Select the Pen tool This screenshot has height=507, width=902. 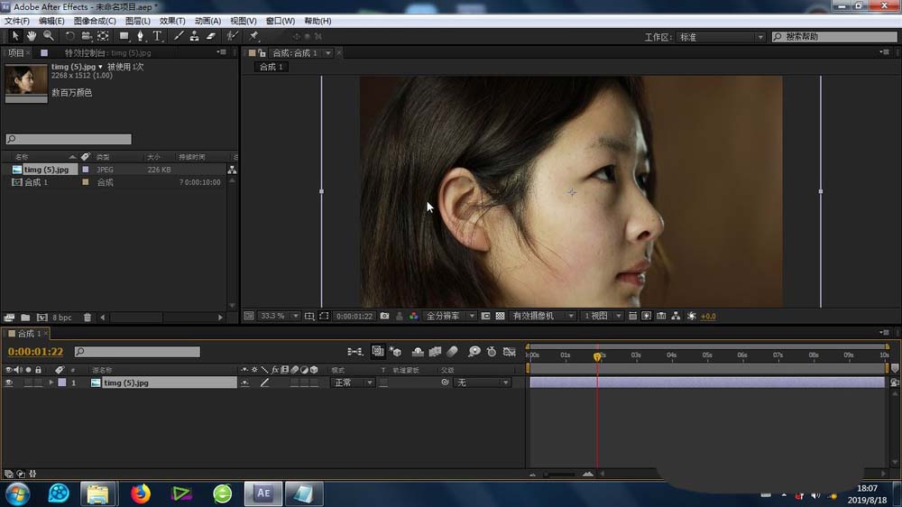pyautogui.click(x=141, y=36)
